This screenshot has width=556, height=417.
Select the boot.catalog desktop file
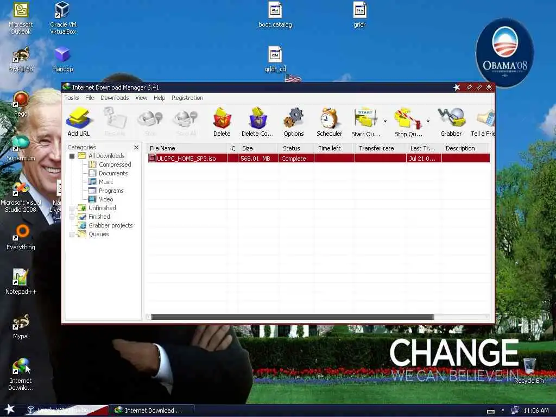275,15
